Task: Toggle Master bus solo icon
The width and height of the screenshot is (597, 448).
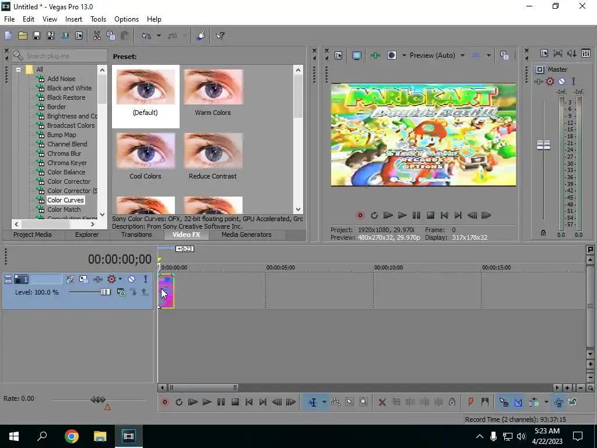Action: (x=574, y=81)
